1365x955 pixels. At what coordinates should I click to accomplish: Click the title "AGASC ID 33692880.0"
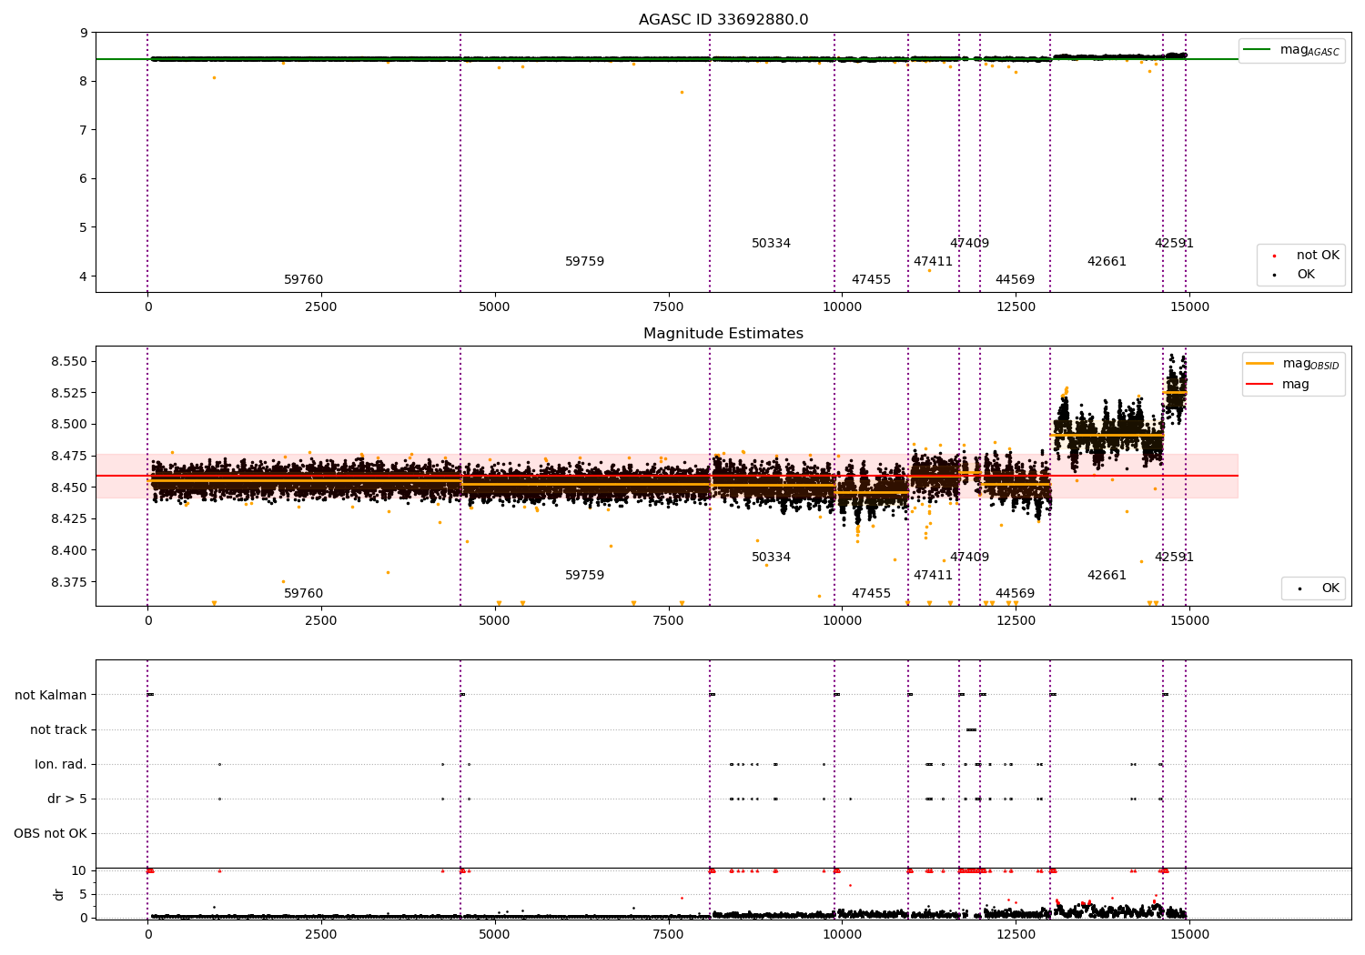(x=723, y=20)
